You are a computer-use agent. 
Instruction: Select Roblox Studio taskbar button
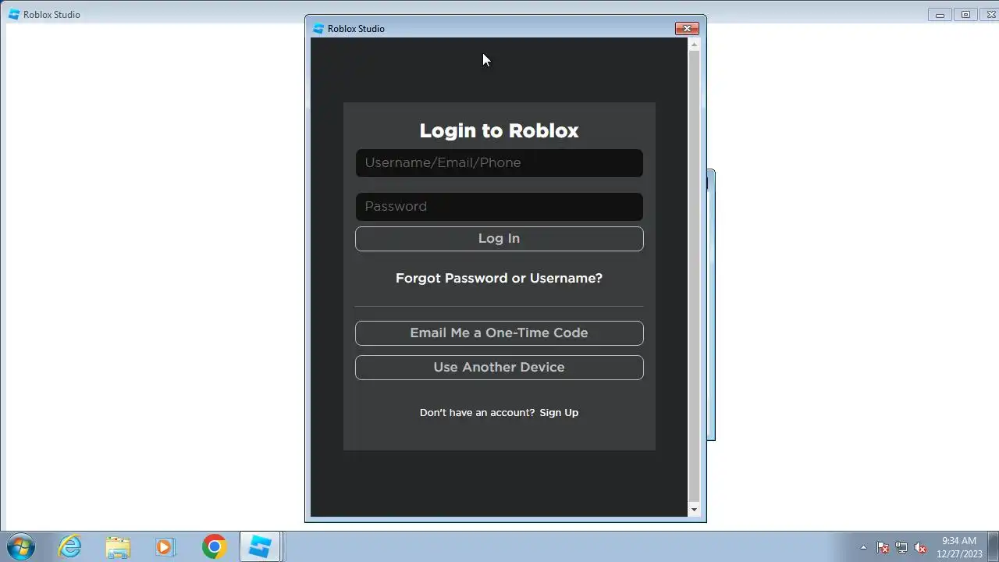[260, 546]
